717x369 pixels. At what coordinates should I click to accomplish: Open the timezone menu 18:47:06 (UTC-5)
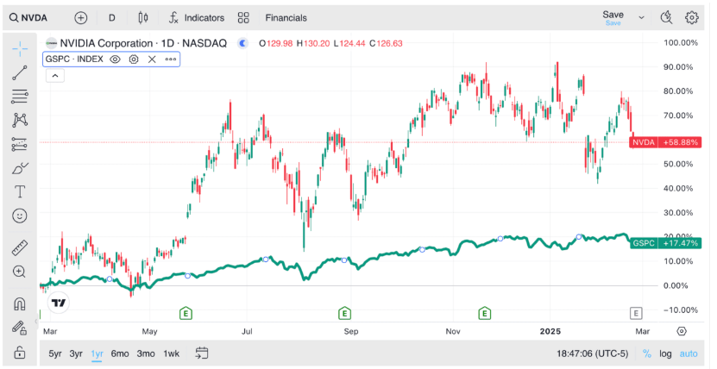tap(592, 353)
